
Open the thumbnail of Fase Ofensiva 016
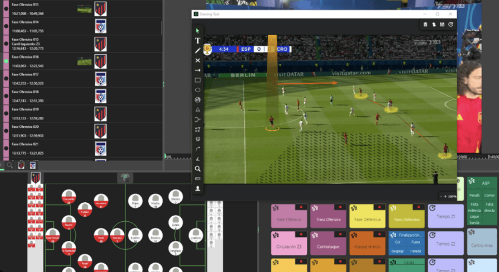click(84, 61)
